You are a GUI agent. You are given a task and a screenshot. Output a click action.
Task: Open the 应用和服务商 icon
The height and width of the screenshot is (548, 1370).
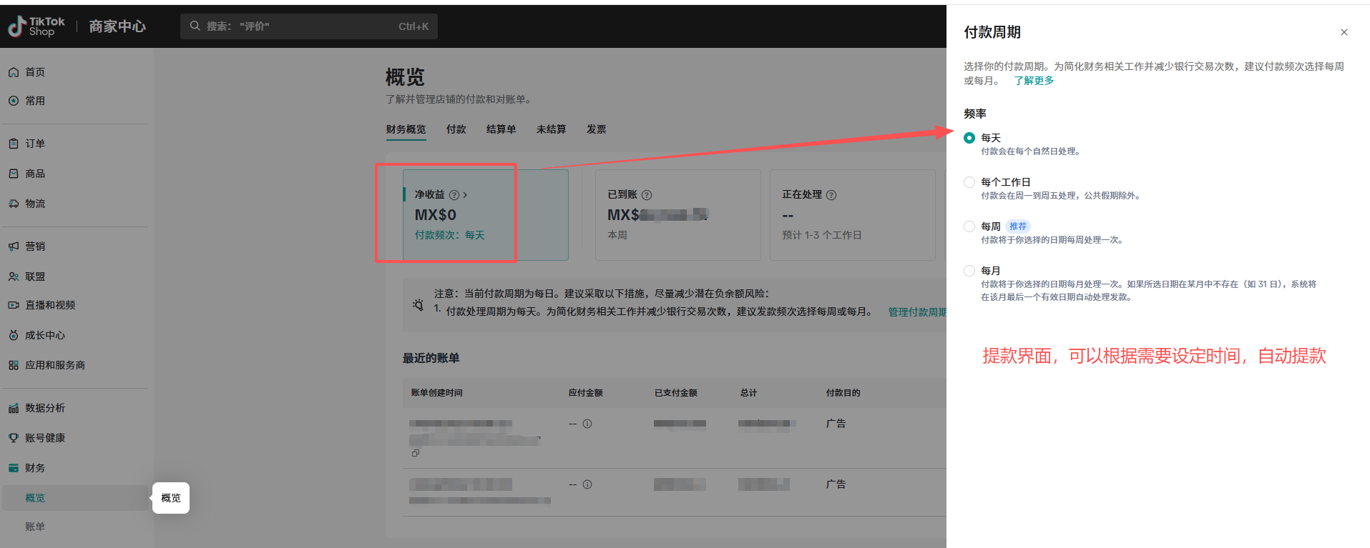click(14, 365)
